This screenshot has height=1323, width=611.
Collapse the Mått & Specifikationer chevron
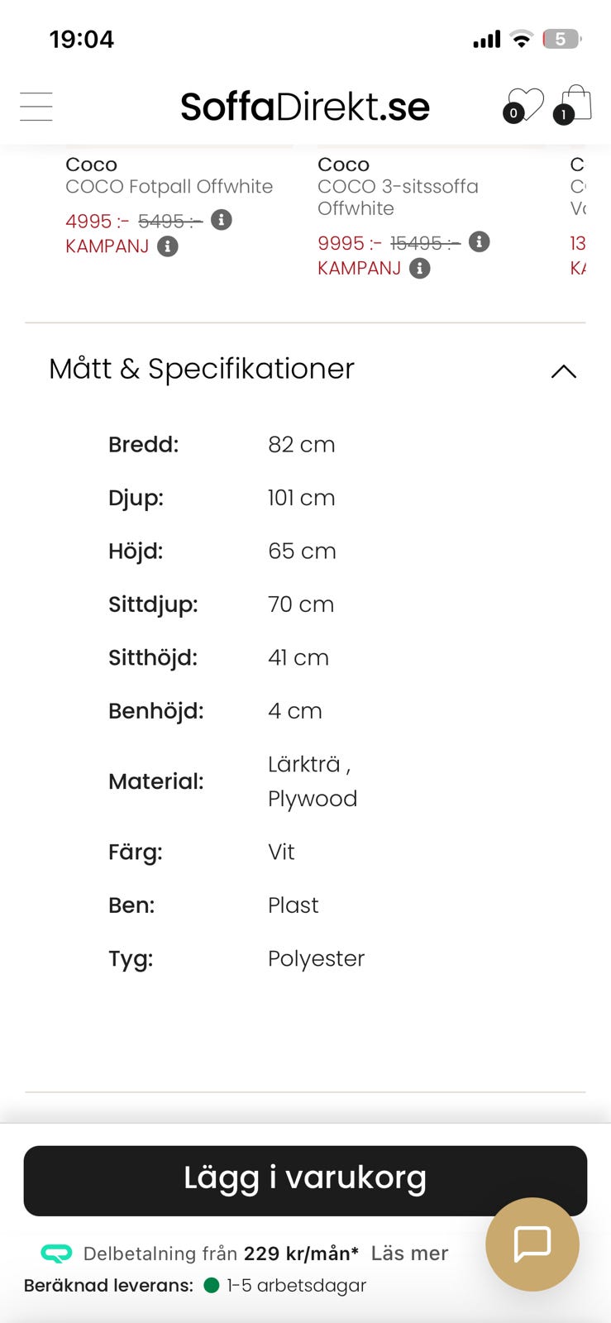pyautogui.click(x=563, y=371)
